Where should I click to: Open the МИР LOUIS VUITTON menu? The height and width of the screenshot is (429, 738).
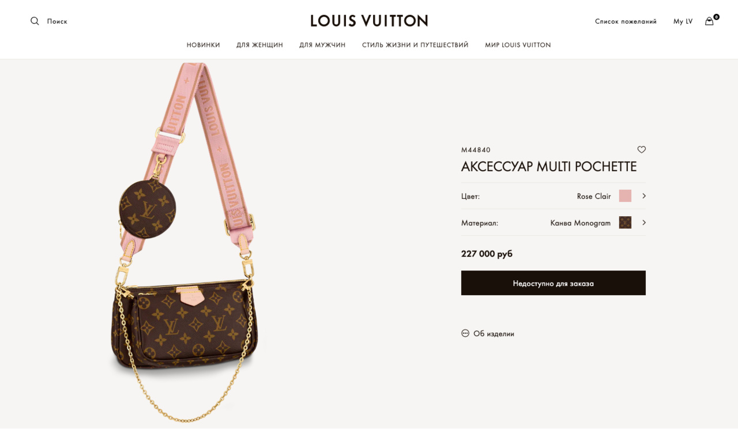(x=518, y=45)
